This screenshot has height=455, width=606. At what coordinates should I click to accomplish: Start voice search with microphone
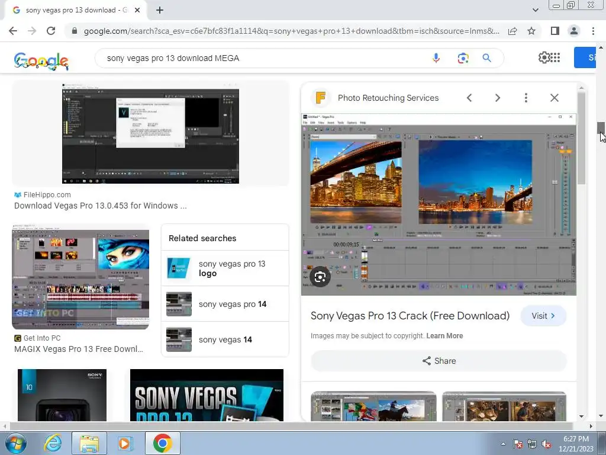coord(436,58)
